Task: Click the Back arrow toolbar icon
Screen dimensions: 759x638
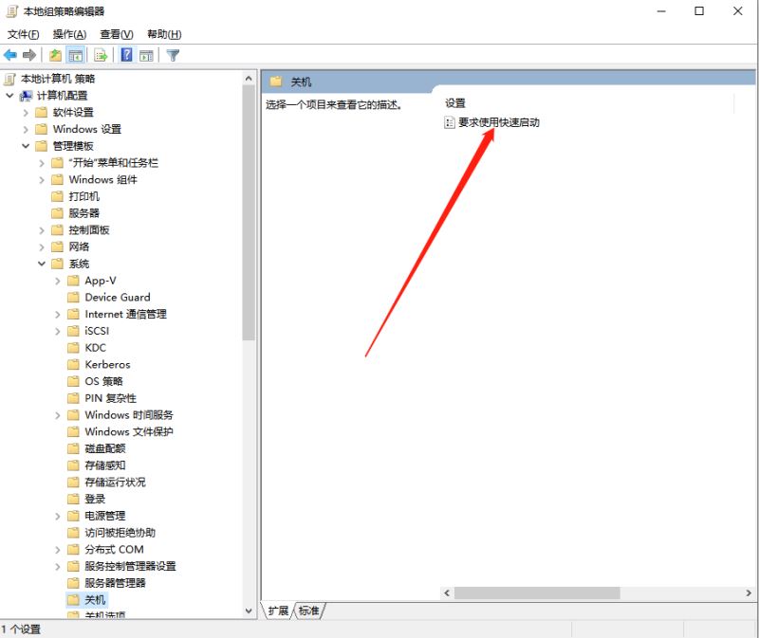Action: (x=10, y=55)
